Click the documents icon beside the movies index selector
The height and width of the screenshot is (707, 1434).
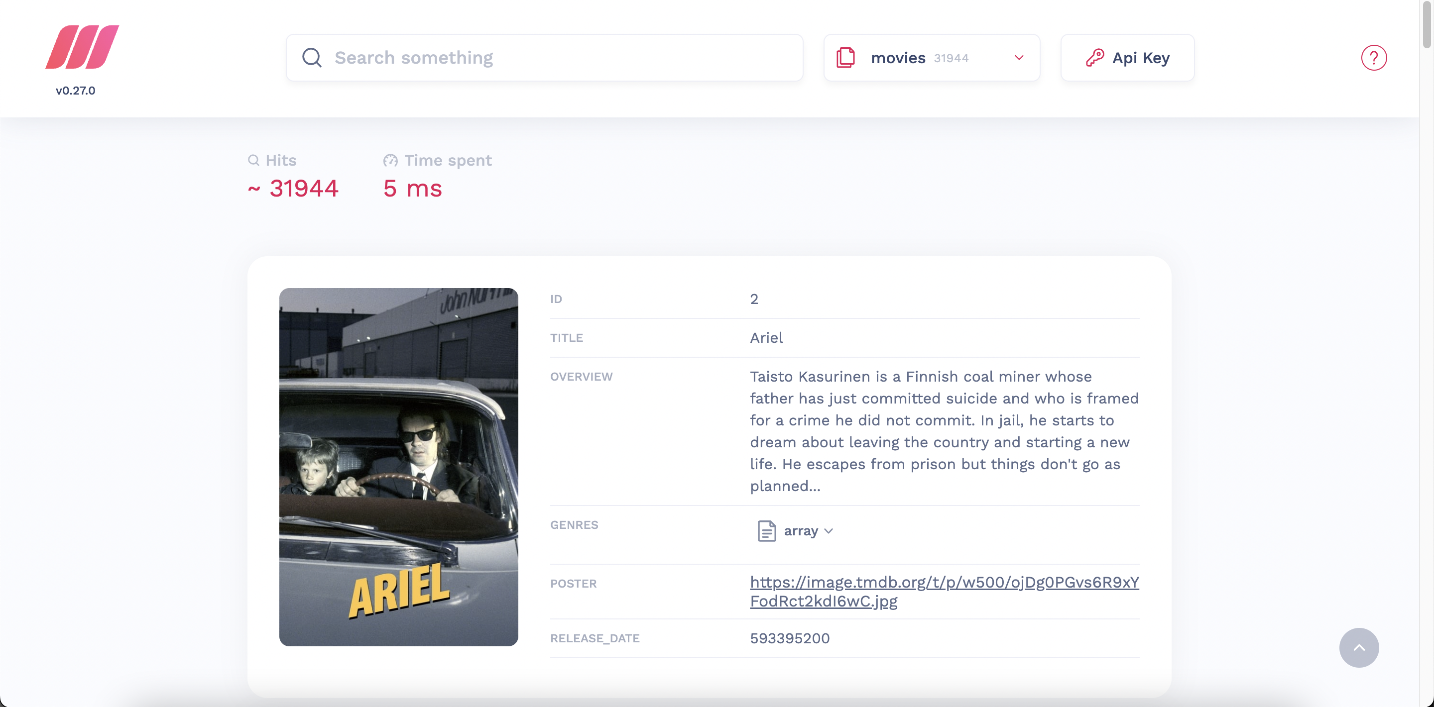845,57
